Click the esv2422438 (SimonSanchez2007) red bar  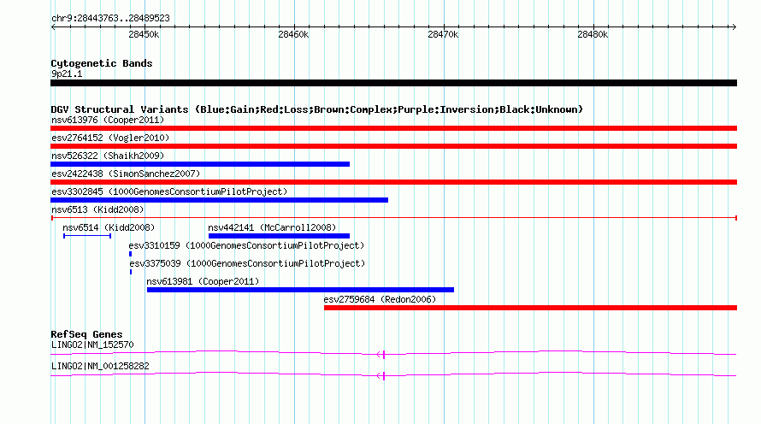point(393,182)
